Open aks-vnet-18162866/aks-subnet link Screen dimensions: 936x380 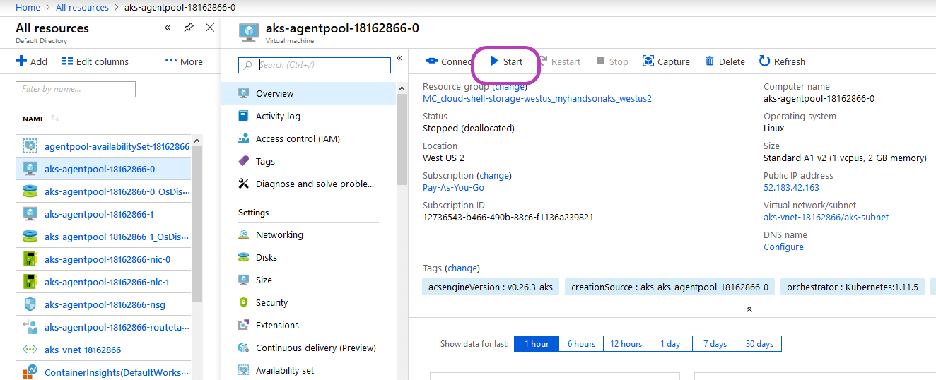coord(826,218)
